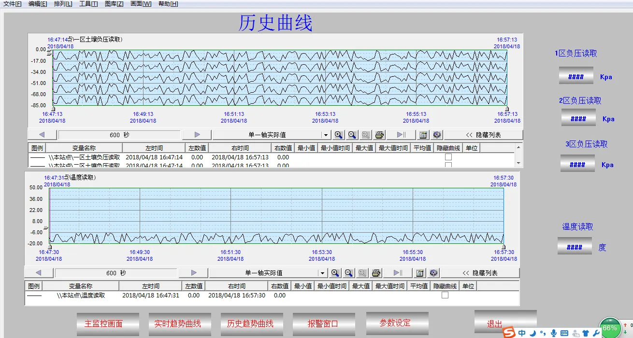
Task: Grab the pressure chart right time cursor handle
Action: [507, 109]
